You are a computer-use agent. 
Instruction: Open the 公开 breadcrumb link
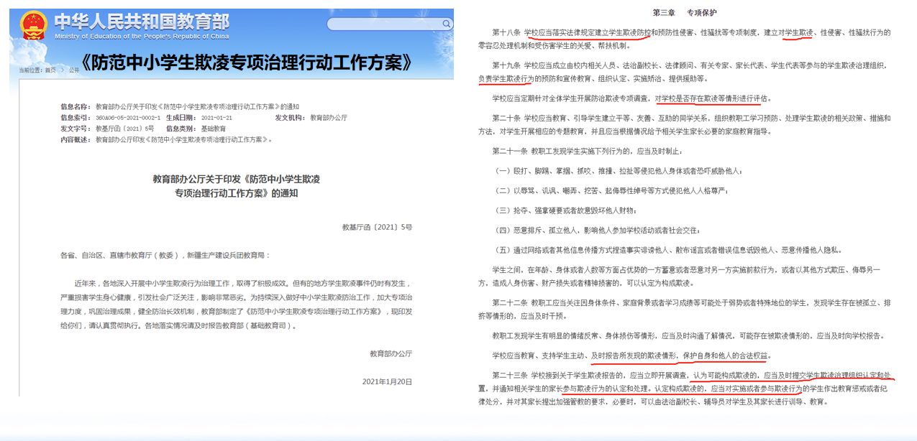click(x=74, y=70)
